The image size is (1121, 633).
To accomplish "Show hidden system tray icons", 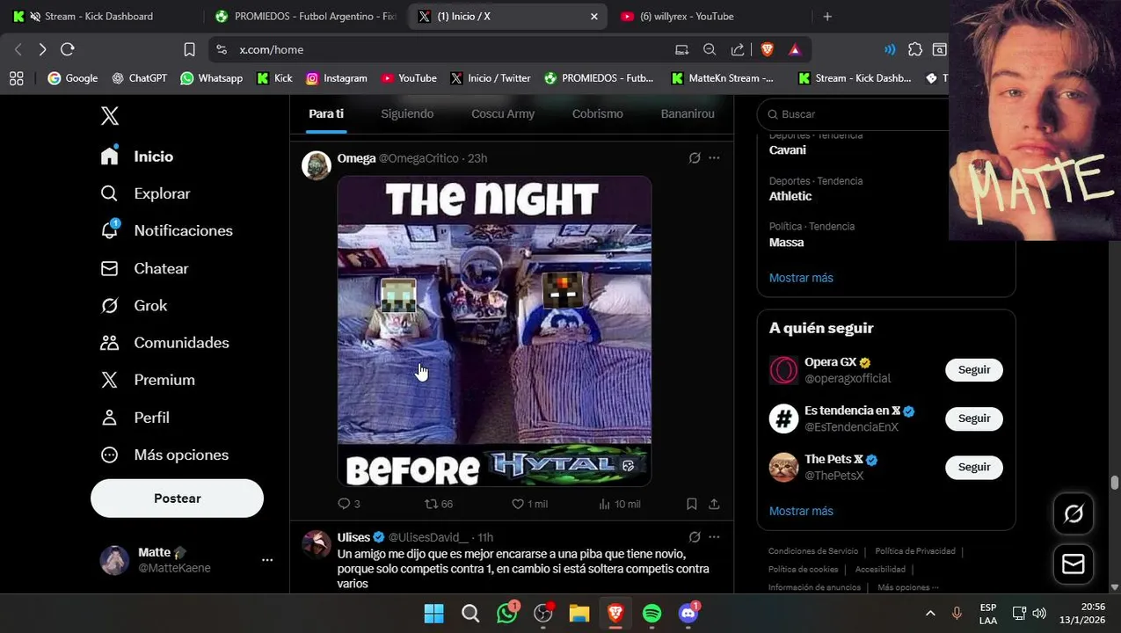I will 930,613.
